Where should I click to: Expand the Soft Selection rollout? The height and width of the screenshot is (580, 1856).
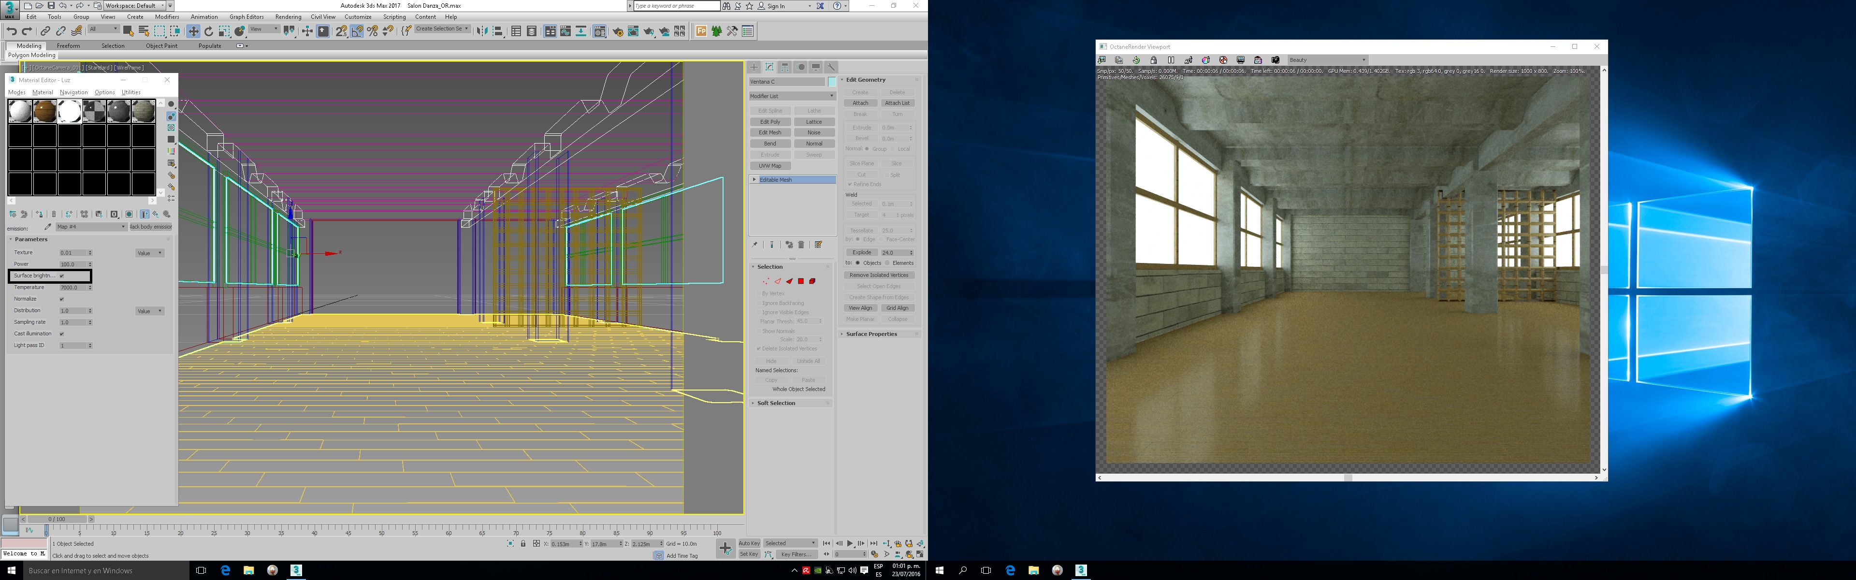(776, 404)
